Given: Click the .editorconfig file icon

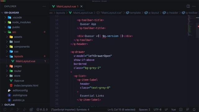Looking at the screenshot, I should (x=9, y=90).
